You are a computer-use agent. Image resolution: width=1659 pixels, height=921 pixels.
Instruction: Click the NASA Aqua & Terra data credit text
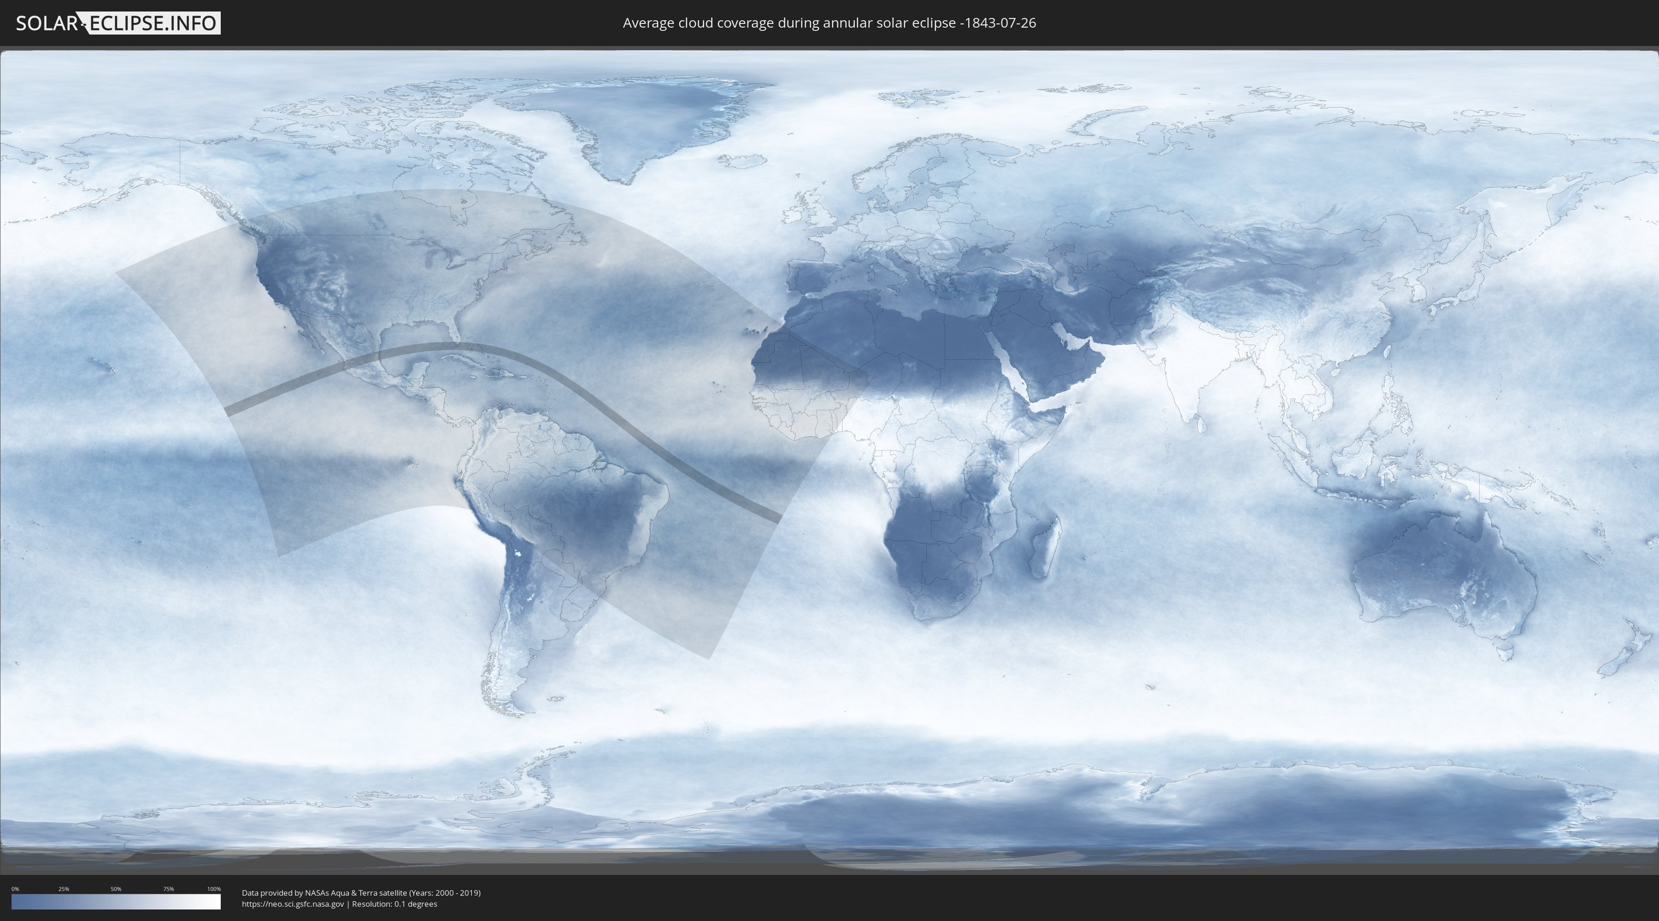pyautogui.click(x=361, y=893)
